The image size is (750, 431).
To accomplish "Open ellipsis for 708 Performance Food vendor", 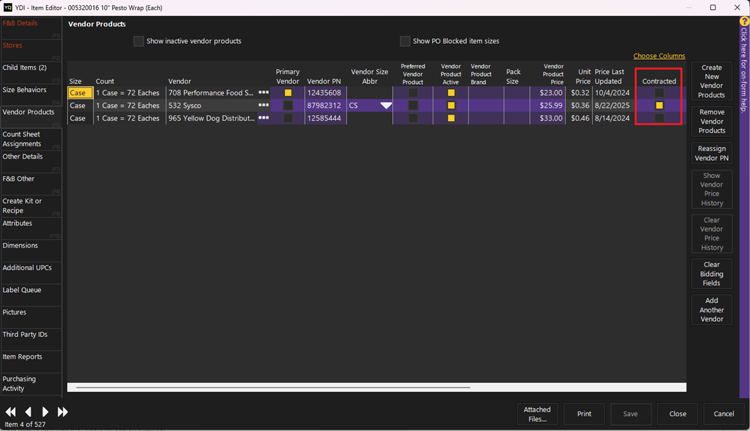I will point(264,93).
